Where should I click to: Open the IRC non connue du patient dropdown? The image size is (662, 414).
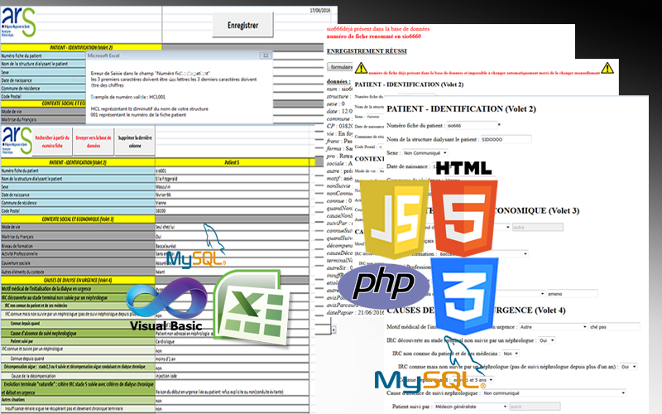511,354
